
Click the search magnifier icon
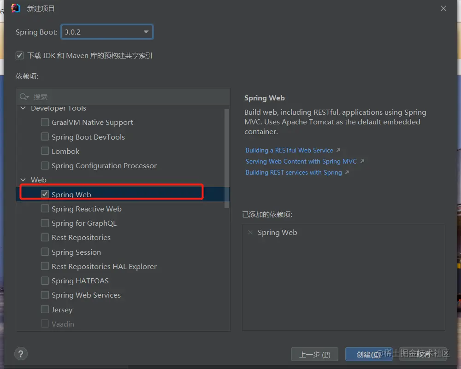24,97
